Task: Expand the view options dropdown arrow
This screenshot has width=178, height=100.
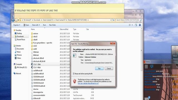Action: [x=132, y=25]
